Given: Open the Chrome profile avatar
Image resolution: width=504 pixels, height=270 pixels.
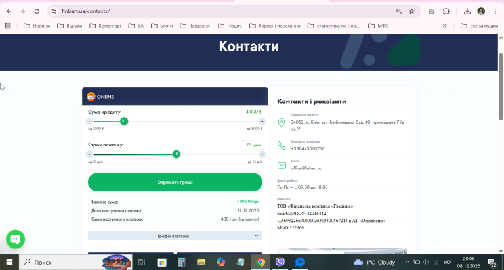Looking at the screenshot, I should click(481, 11).
